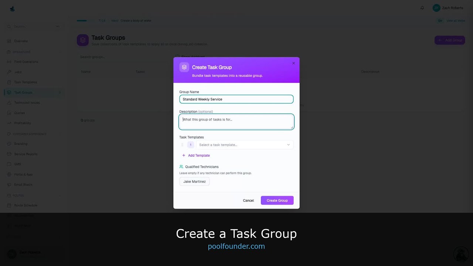
Task: Click the Task Templates icon
Action: coord(9,82)
